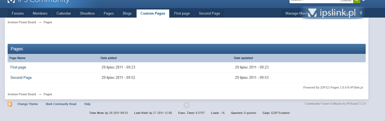The image size is (385, 121).
Task: Open the Shoutbox tab
Action: pos(87,13)
